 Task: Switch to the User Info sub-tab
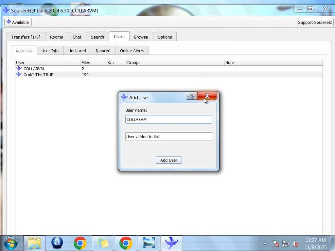[x=50, y=51]
